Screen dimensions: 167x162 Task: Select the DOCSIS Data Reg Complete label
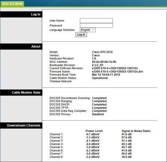(68, 111)
